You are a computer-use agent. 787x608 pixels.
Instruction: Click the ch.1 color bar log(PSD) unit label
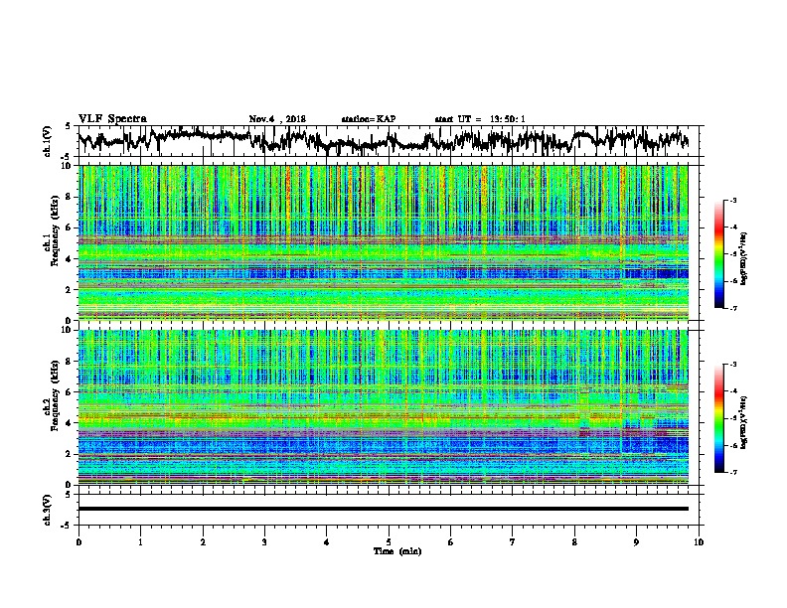[745, 258]
